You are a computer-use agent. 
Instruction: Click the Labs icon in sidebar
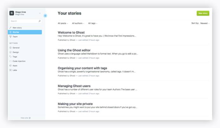(x=10, y=70)
